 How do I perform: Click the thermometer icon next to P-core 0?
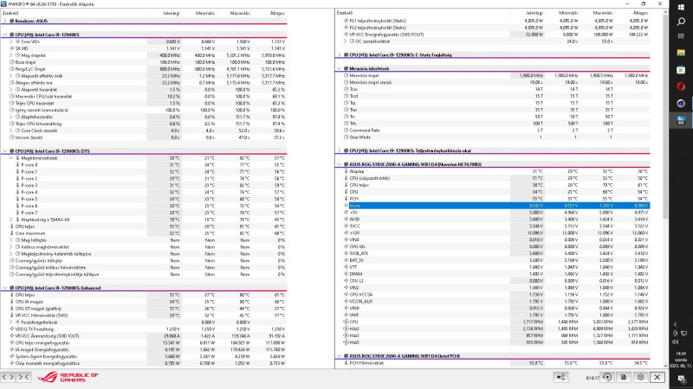(x=17, y=165)
